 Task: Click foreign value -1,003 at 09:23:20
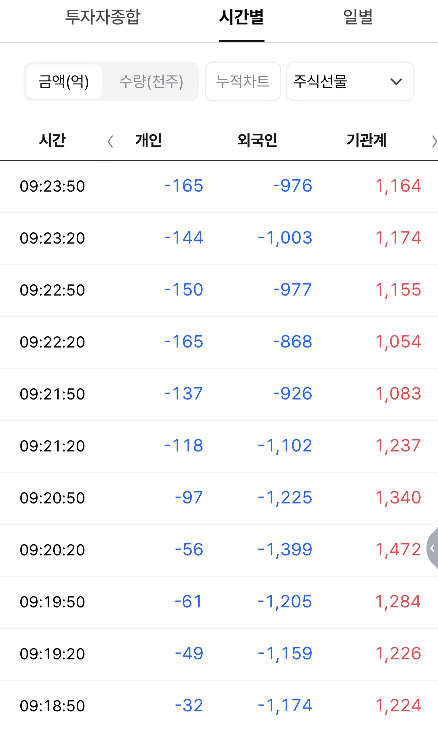pos(285,238)
